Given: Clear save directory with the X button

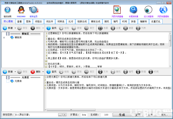Looking at the screenshot, I should click(x=65, y=115).
